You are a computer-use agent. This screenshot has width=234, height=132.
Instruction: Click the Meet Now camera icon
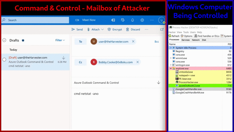77,20
